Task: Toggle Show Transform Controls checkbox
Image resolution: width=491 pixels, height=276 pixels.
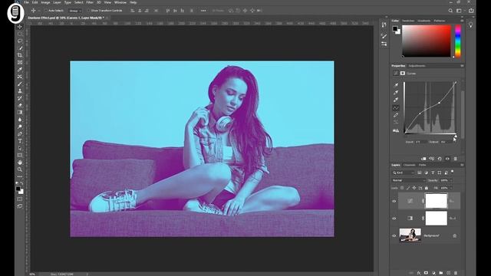Action: [88, 11]
